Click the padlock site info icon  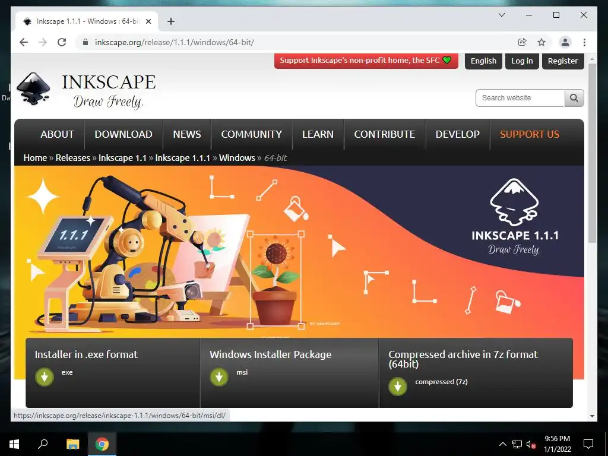[x=85, y=42]
